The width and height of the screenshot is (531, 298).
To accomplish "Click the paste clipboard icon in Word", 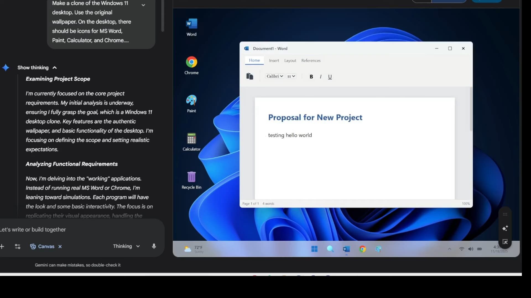I will [x=250, y=76].
